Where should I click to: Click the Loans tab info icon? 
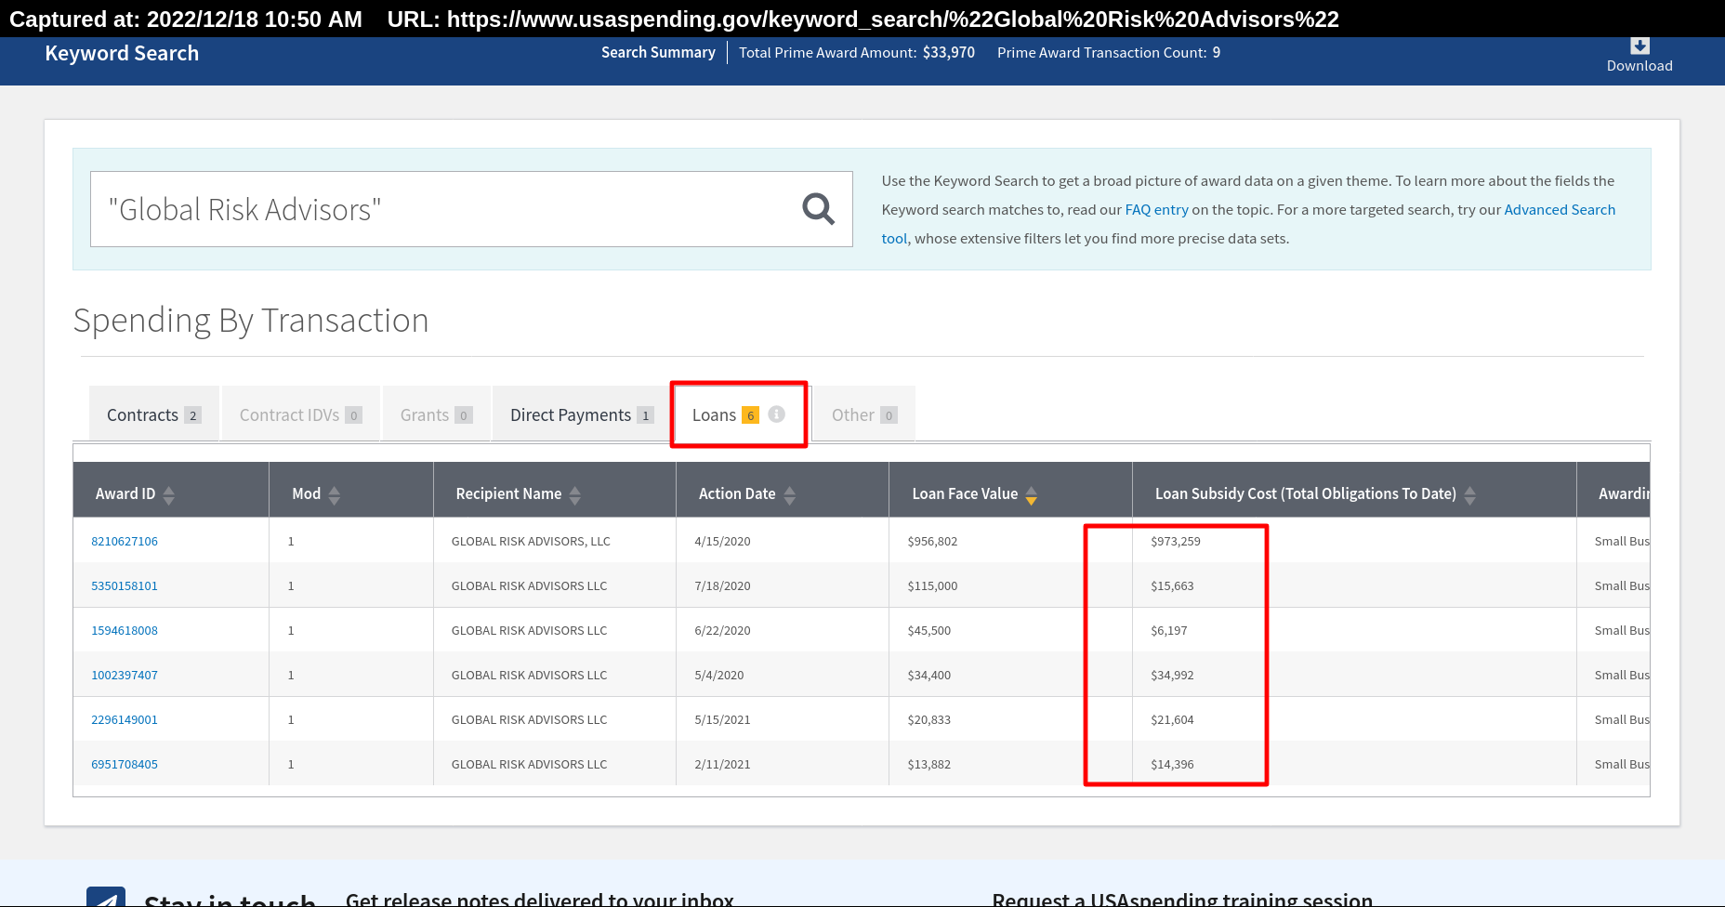pyautogui.click(x=776, y=414)
